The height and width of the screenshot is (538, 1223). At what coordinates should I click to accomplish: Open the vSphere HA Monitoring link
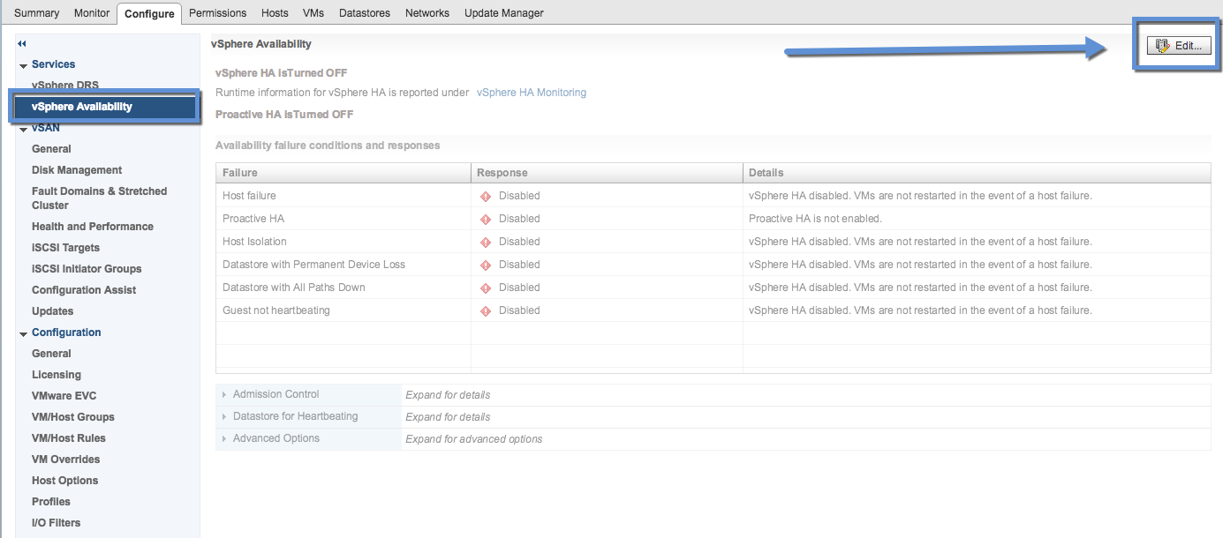[532, 93]
